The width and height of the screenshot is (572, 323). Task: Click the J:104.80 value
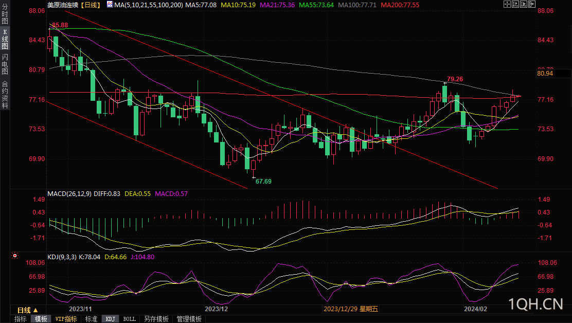pyautogui.click(x=142, y=257)
